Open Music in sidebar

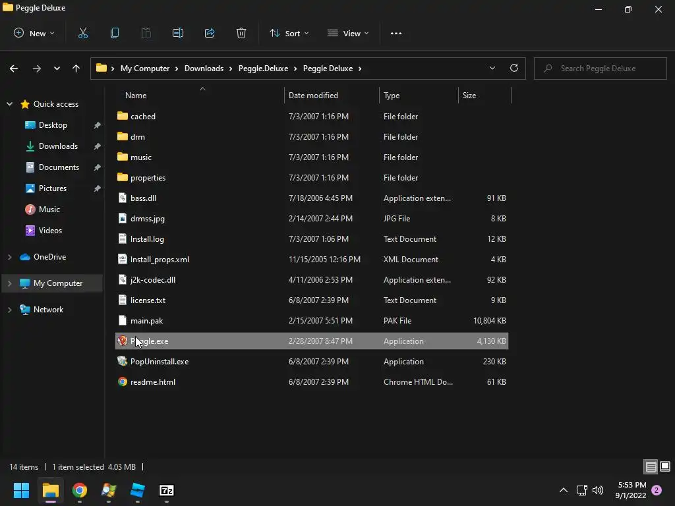49,209
